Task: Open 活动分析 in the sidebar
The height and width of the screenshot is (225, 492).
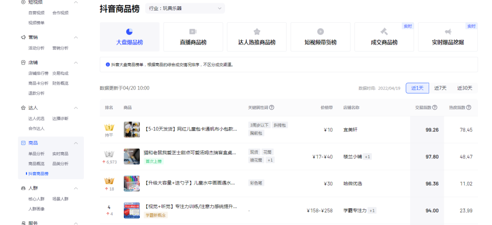Action: point(36,48)
